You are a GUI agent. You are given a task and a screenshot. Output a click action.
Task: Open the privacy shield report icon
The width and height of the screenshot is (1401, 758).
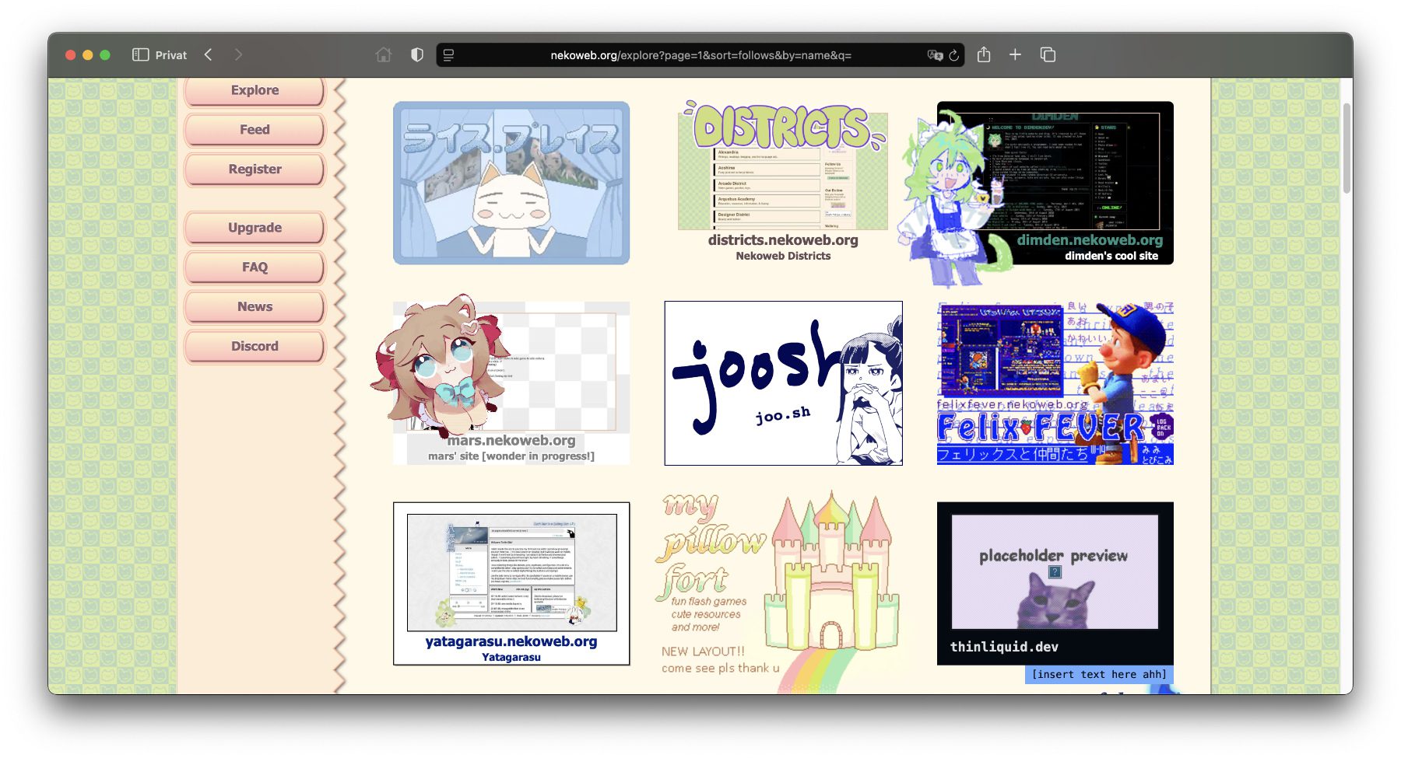(x=417, y=55)
